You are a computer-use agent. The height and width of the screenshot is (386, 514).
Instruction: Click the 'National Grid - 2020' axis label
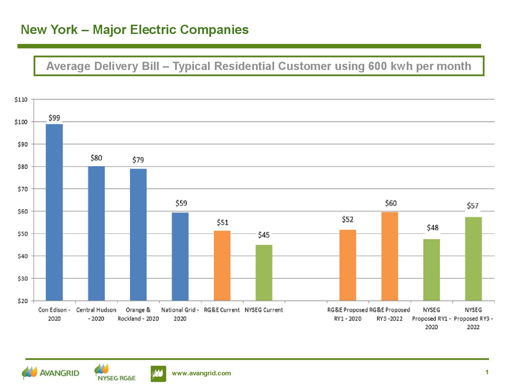[x=180, y=314]
